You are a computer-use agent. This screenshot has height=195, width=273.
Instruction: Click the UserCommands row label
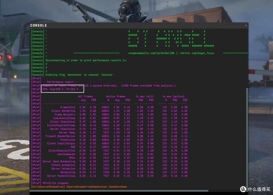tap(66, 154)
